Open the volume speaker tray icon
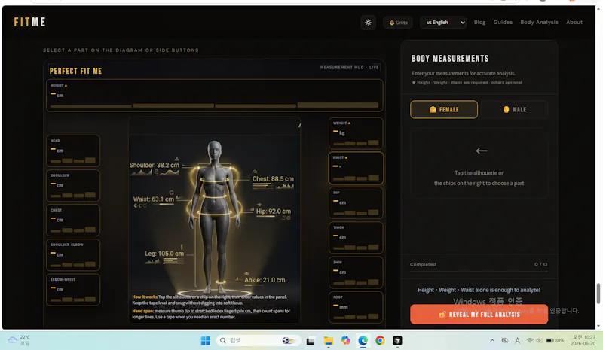 (x=539, y=340)
